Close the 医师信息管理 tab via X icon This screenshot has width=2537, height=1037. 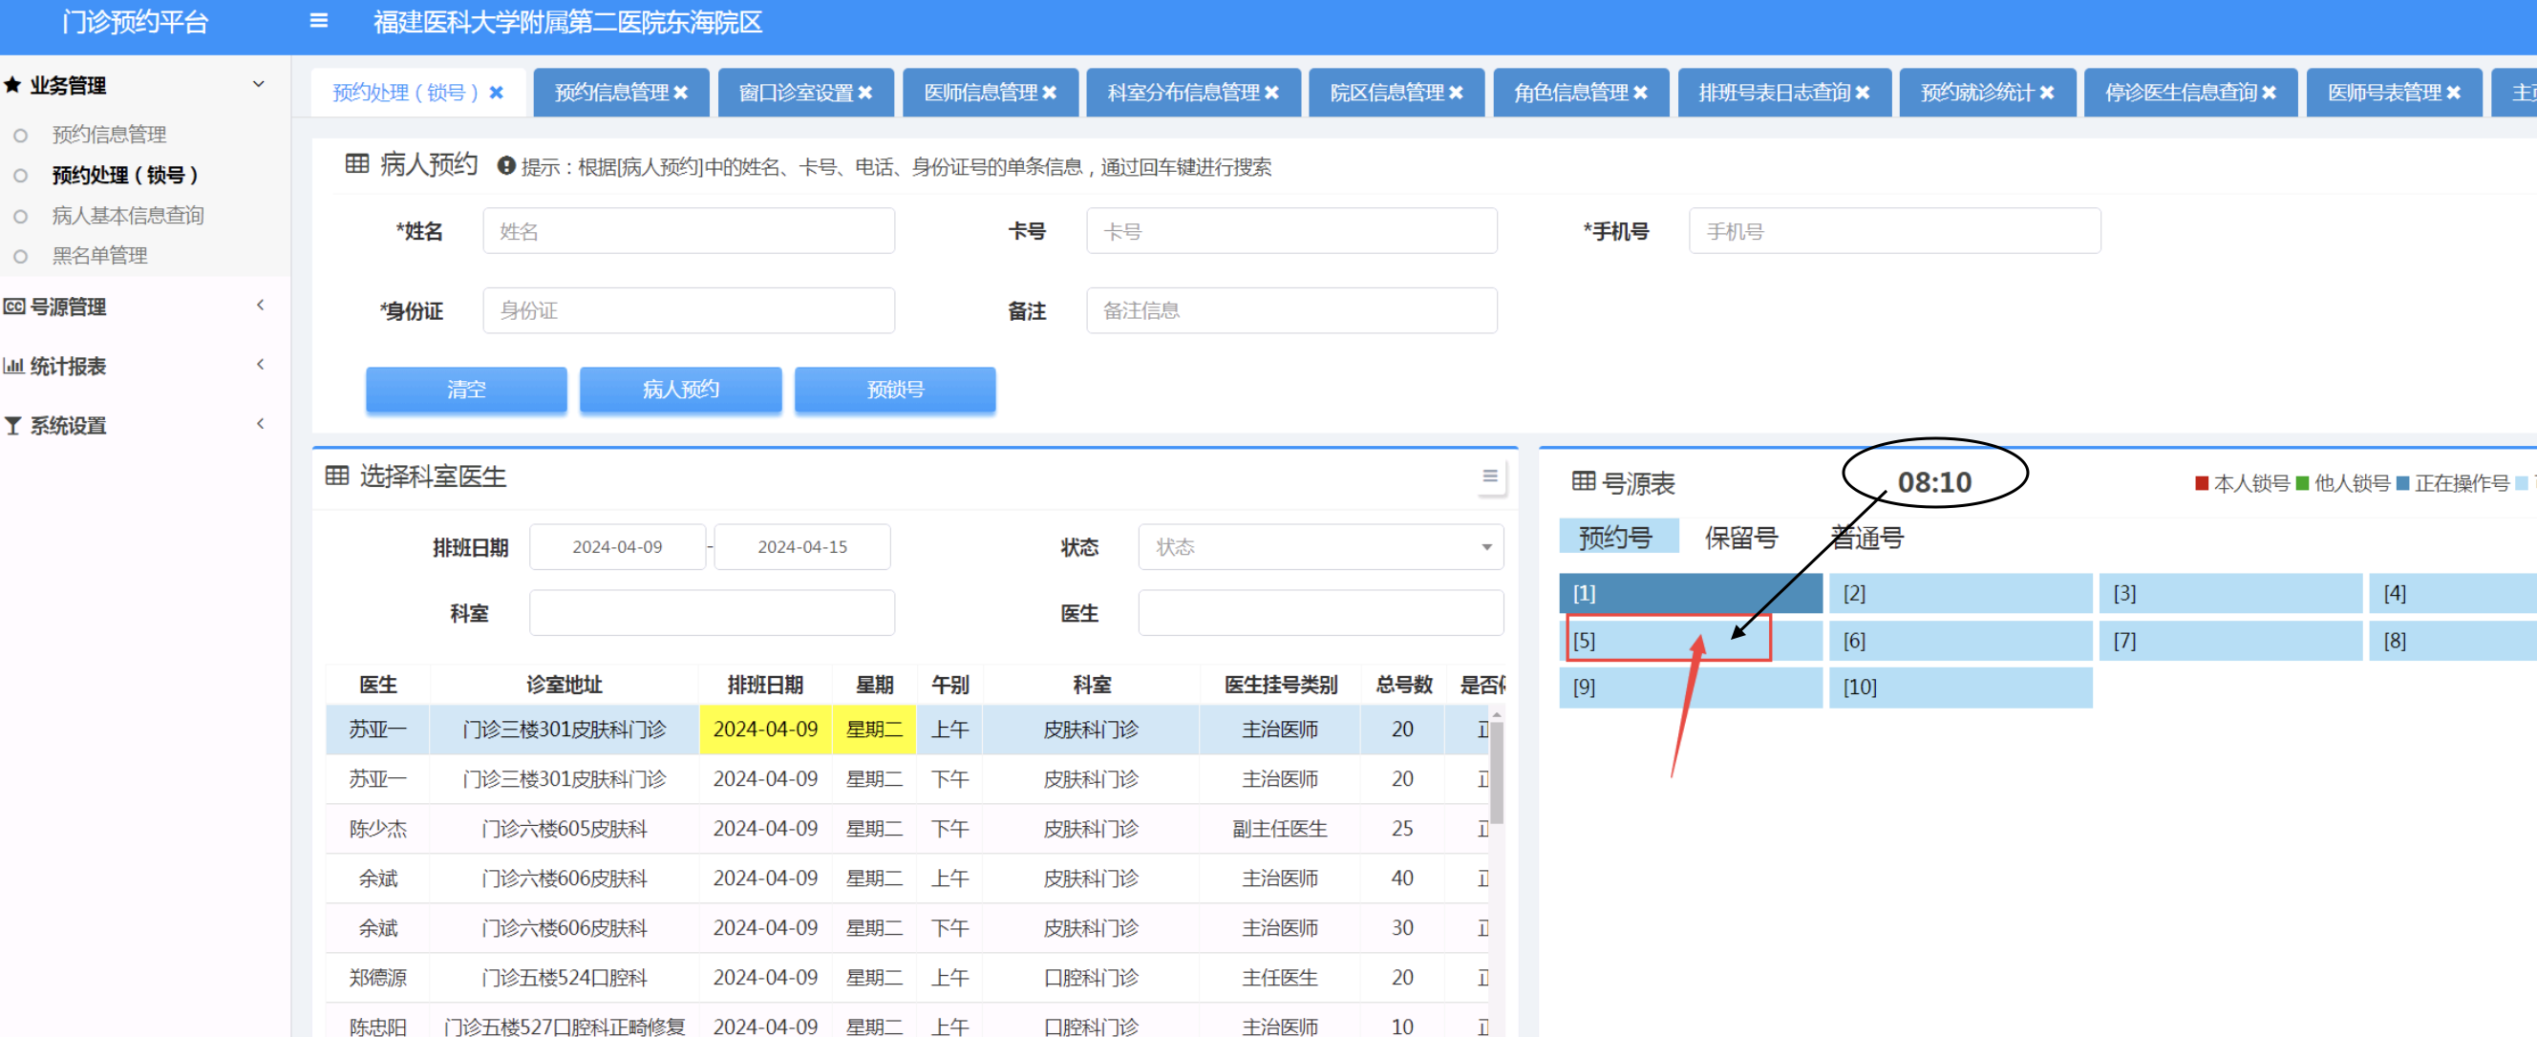pyautogui.click(x=1050, y=93)
